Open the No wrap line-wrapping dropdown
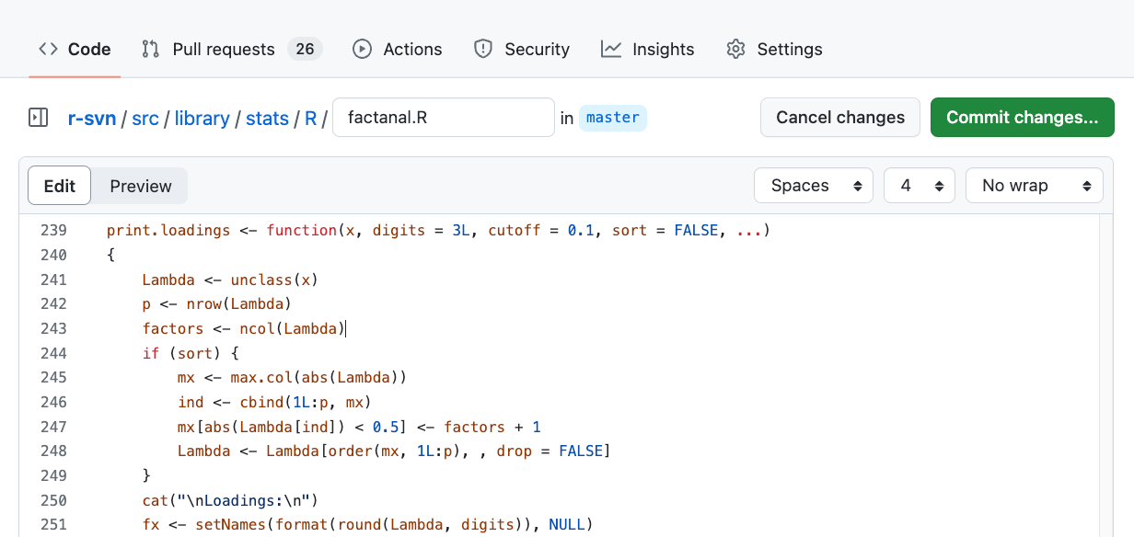 click(x=1033, y=185)
